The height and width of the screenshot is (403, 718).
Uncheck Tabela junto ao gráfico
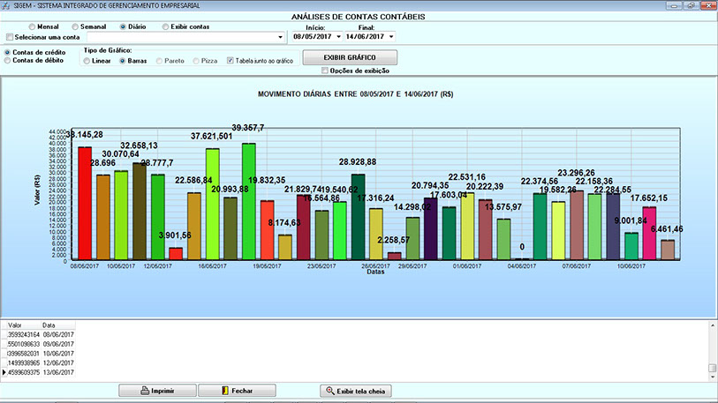coord(231,61)
